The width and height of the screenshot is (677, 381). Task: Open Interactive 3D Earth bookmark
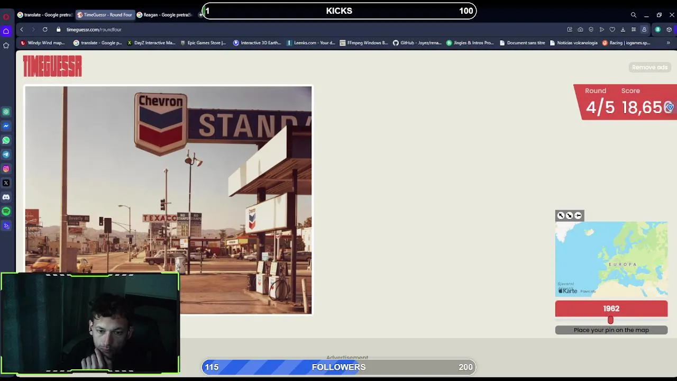tap(258, 43)
